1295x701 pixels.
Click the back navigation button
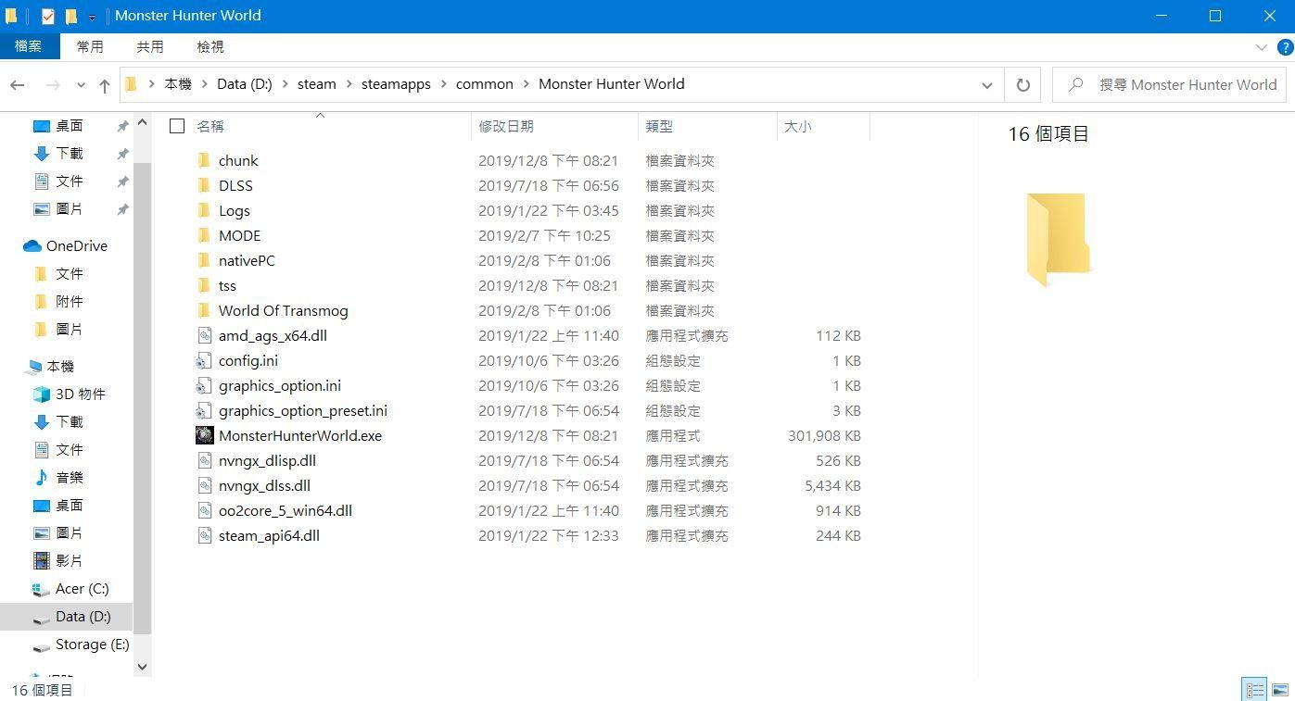(17, 84)
